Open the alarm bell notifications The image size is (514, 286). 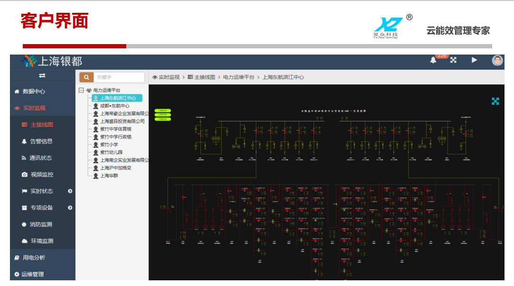click(433, 60)
